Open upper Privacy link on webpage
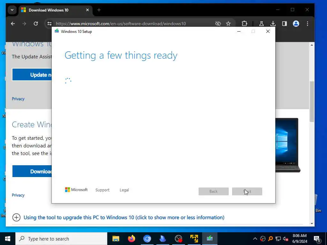Image resolution: width=327 pixels, height=245 pixels. [18, 99]
